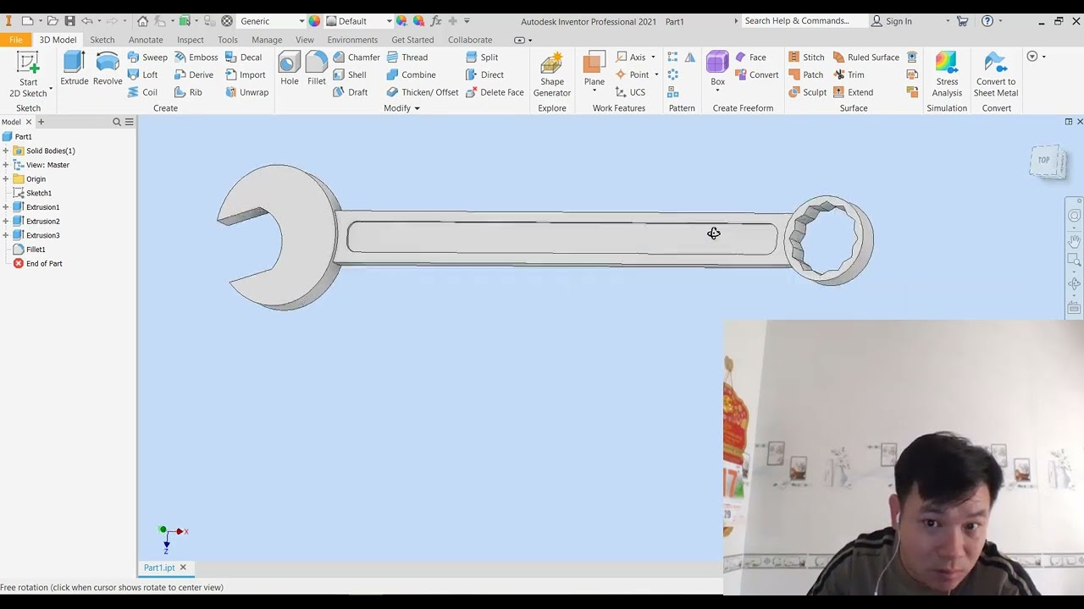The height and width of the screenshot is (609, 1084).
Task: Close the Part1.ipt document tab
Action: click(182, 568)
